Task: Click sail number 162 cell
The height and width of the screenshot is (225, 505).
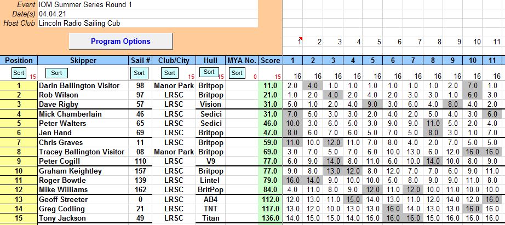Action: [140, 189]
